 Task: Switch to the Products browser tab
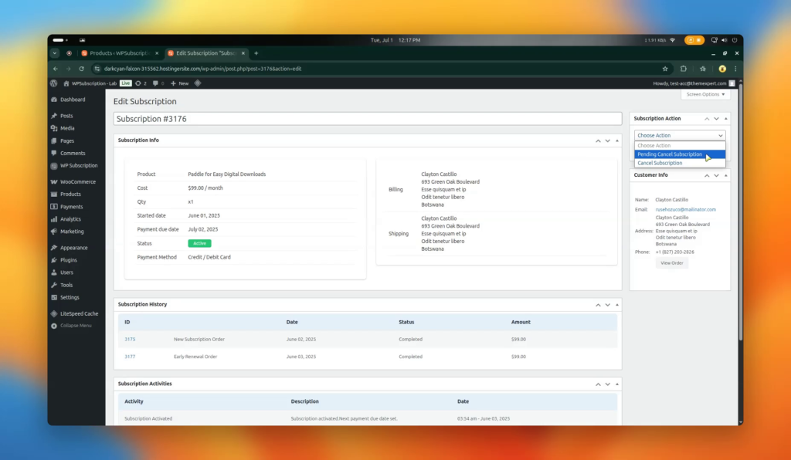pyautogui.click(x=120, y=53)
